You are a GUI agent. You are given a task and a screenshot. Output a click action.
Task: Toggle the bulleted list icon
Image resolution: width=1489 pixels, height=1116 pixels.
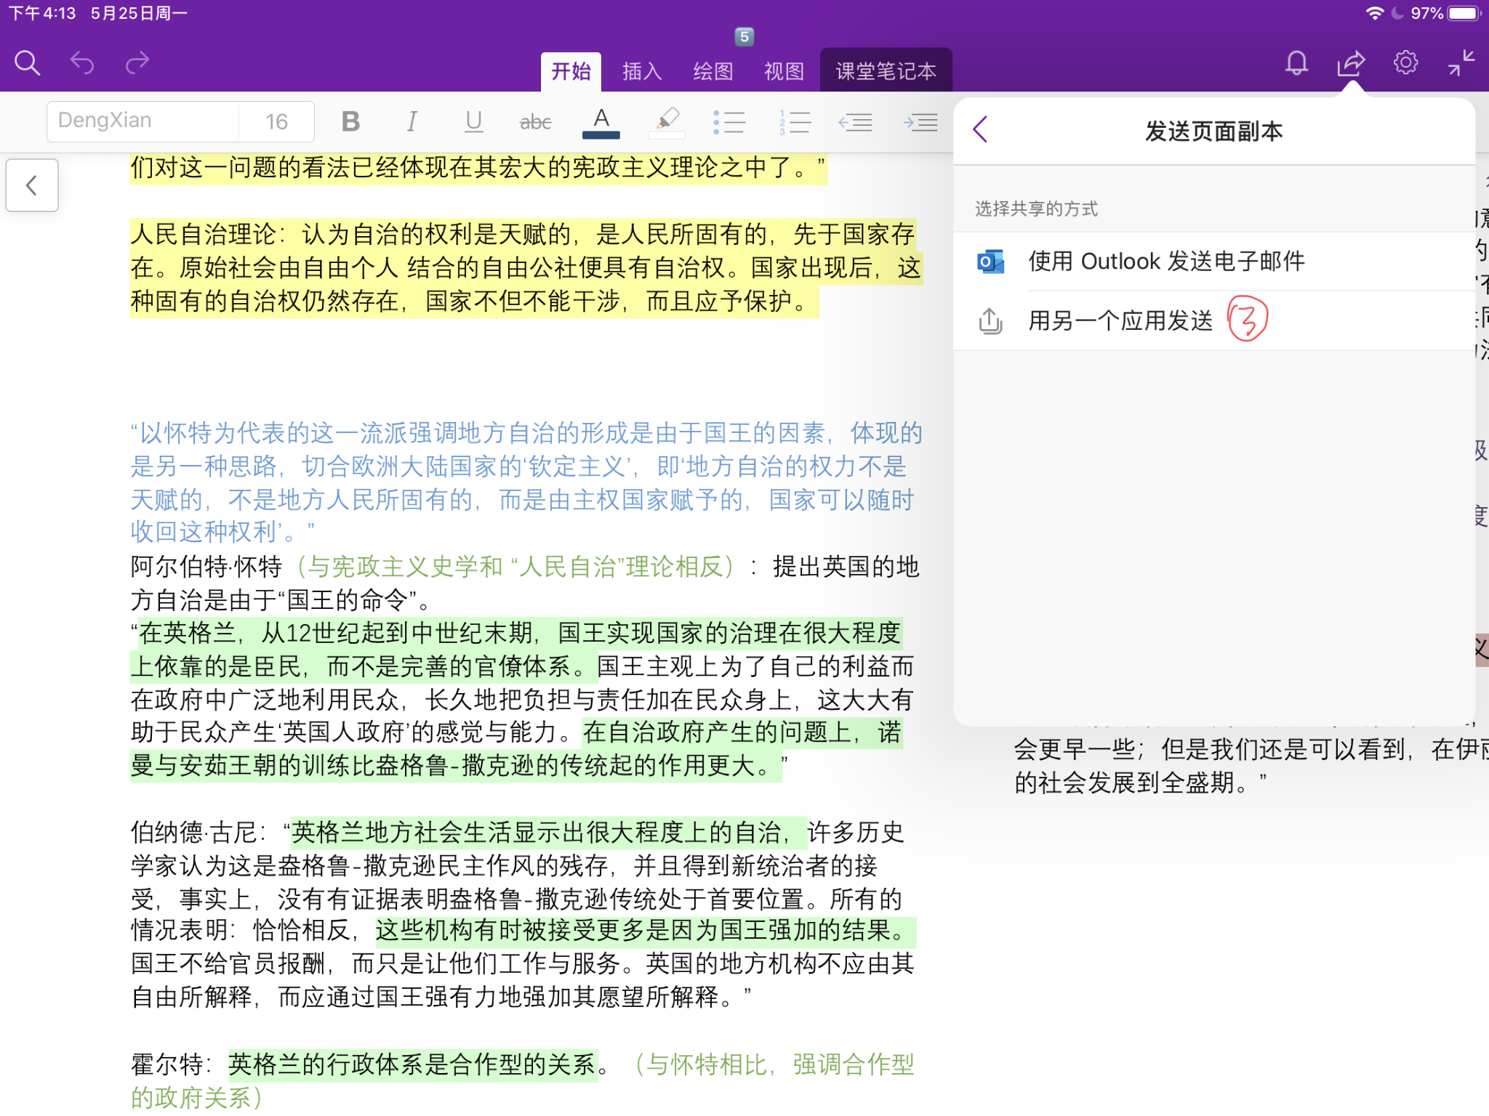pyautogui.click(x=729, y=120)
